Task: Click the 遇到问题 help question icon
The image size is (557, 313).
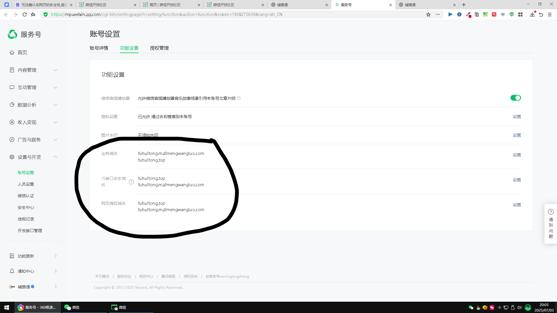Action: (551, 212)
